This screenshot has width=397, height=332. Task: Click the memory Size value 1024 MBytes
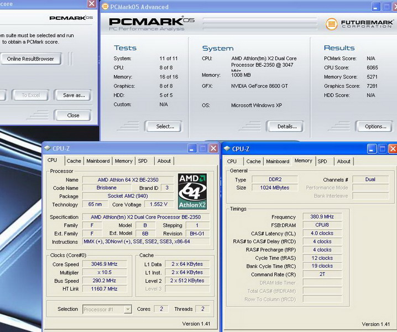[275, 188]
